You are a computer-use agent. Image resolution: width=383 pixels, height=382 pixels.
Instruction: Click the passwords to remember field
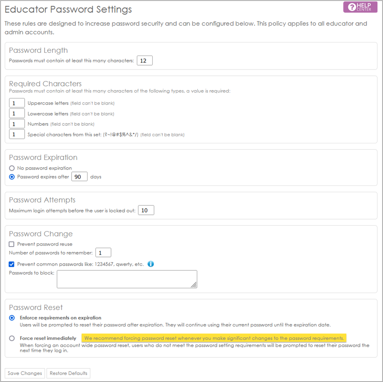(103, 253)
